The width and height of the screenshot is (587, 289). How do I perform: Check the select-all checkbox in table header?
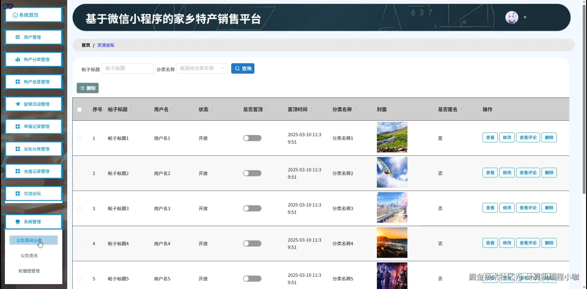[x=79, y=110]
